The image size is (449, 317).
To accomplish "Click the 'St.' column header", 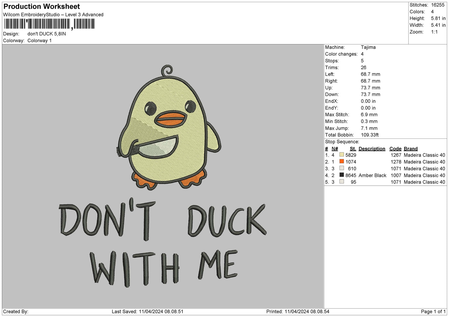I will pos(353,149).
